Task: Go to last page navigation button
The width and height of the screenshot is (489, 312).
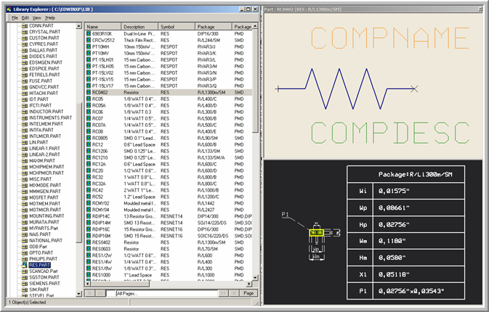Action: (233, 293)
